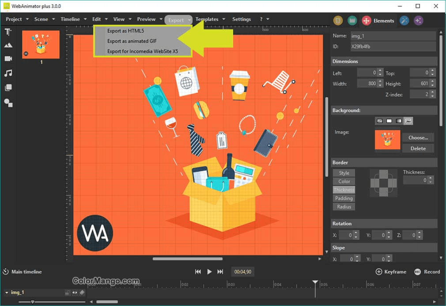Image resolution: width=446 pixels, height=306 pixels.
Task: Choose Export as animated GIF
Action: [129, 41]
